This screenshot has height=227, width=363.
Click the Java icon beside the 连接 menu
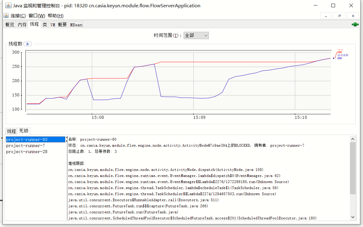6,15
